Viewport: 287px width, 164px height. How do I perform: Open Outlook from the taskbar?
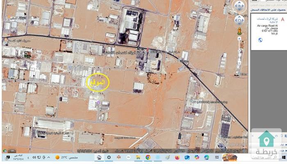pyautogui.click(x=187, y=157)
